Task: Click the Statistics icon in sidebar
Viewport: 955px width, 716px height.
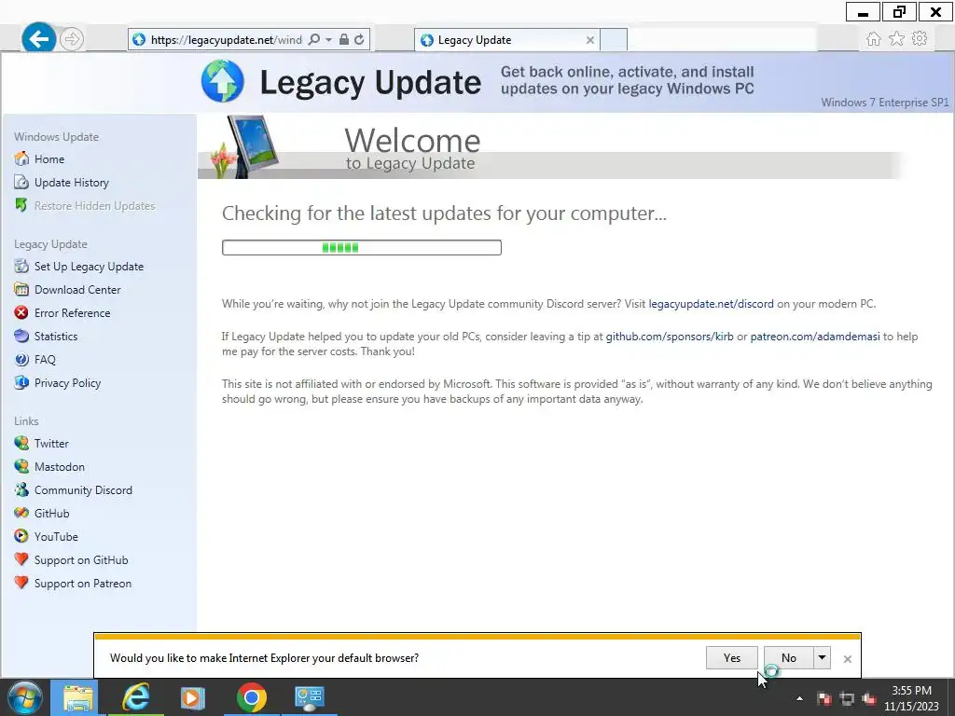Action: pyautogui.click(x=21, y=336)
